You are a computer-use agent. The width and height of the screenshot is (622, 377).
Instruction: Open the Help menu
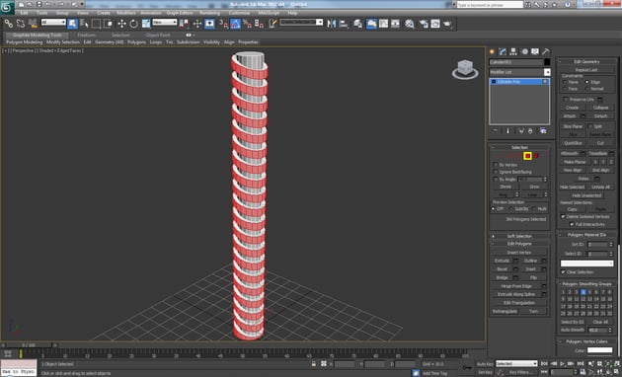click(x=292, y=13)
